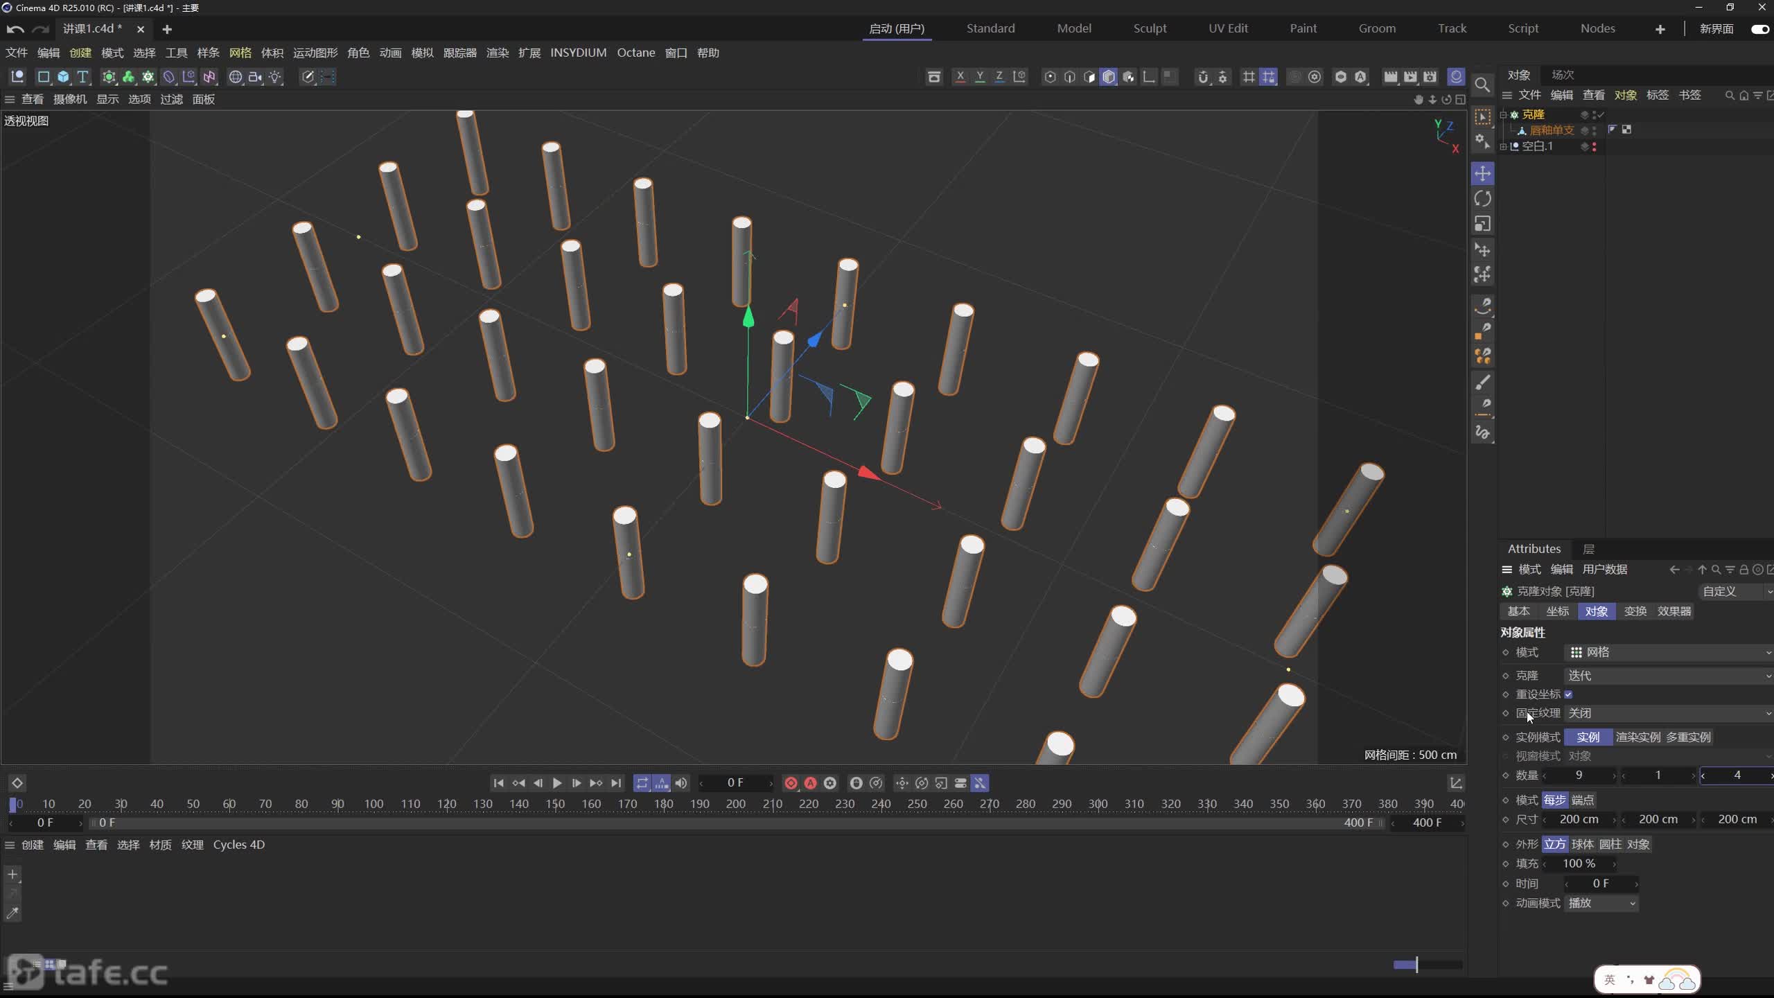Screen dimensions: 1774x998
Task: Click the magnifier search icon above tool palette
Action: [1482, 85]
